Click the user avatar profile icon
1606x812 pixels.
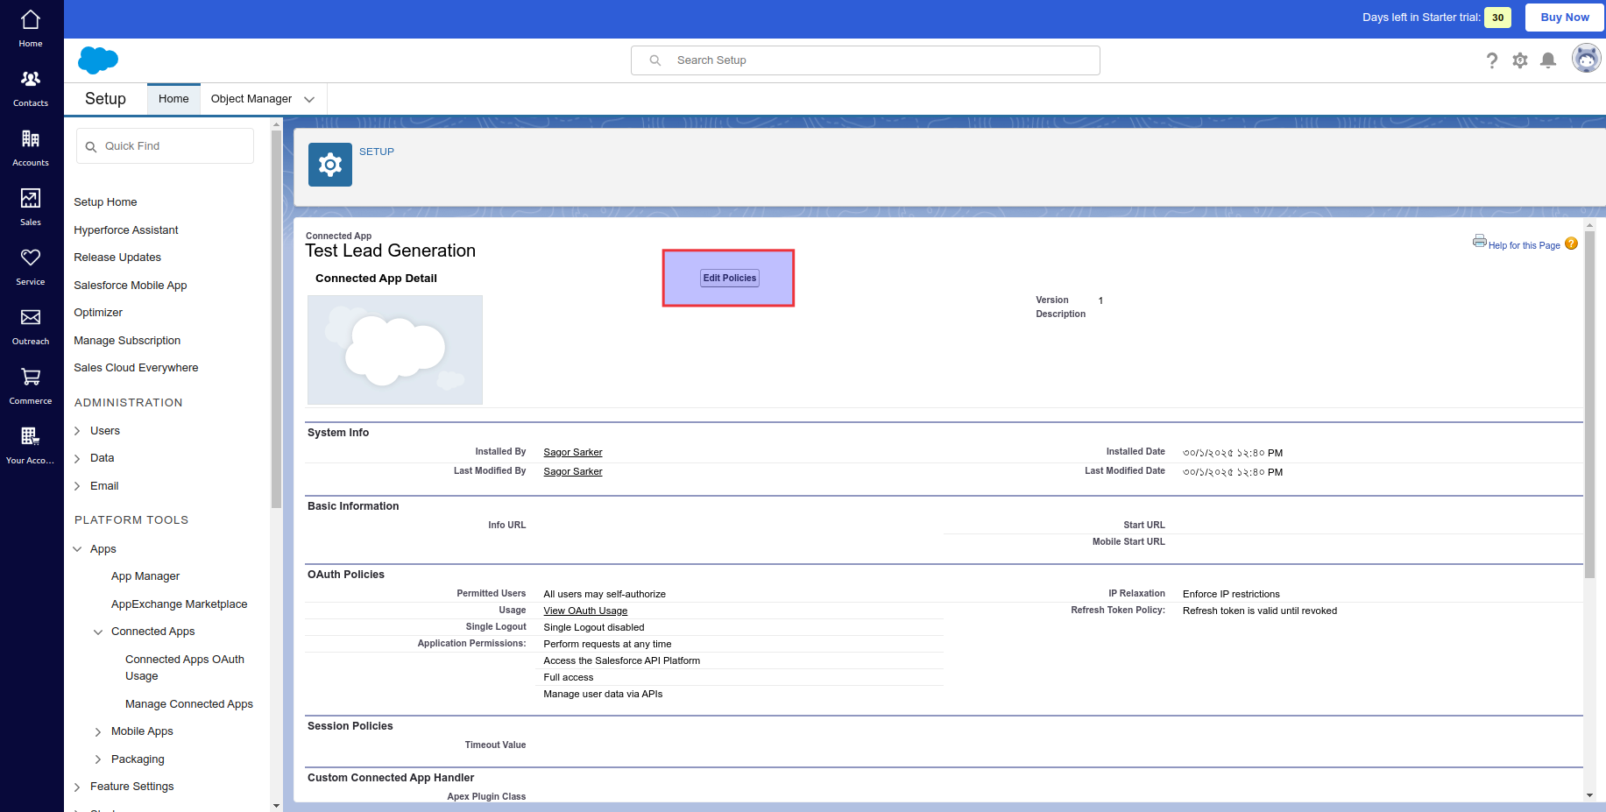click(x=1586, y=60)
